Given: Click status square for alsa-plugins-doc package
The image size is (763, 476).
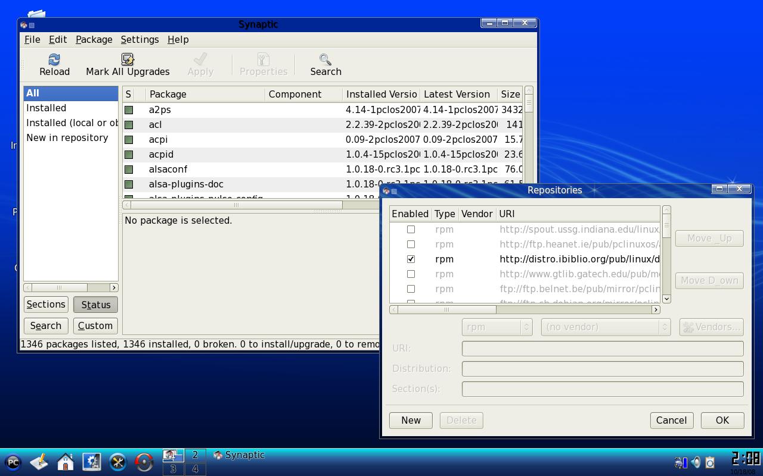Looking at the screenshot, I should coord(129,184).
